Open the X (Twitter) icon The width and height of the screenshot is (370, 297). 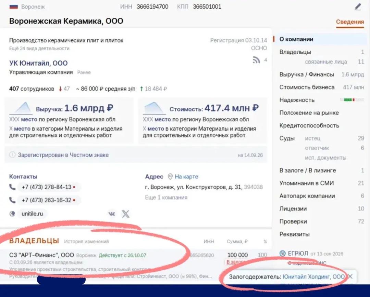tap(125, 214)
